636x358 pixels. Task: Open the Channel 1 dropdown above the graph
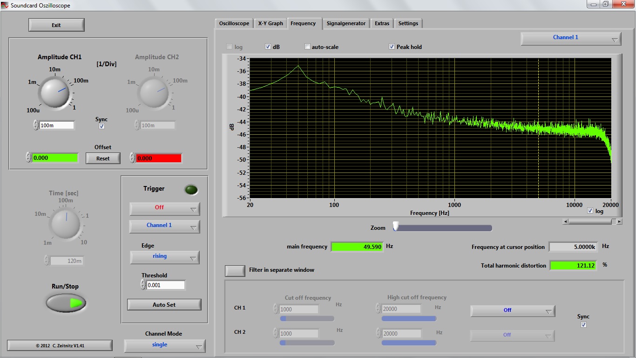[x=571, y=38]
